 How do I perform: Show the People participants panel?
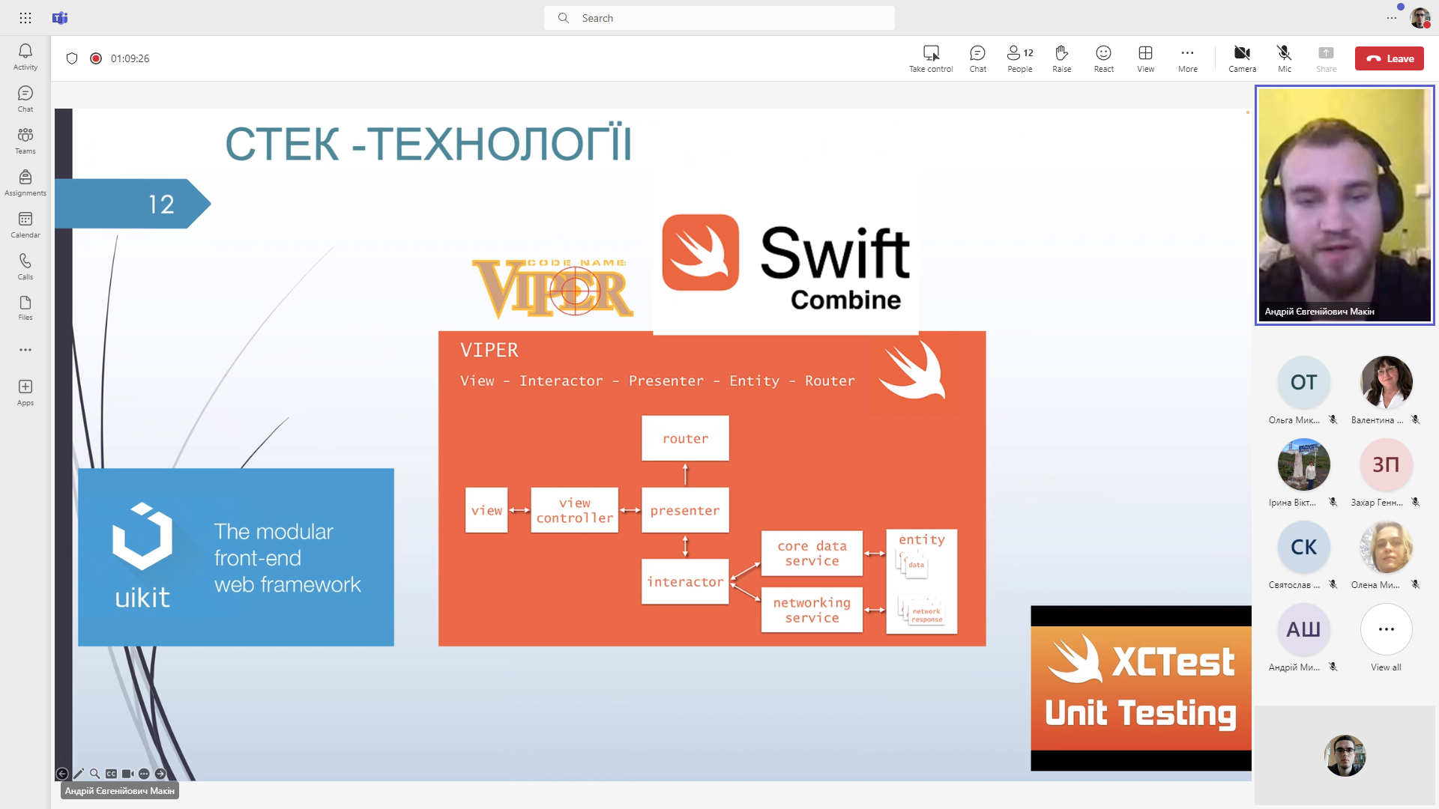(1019, 58)
